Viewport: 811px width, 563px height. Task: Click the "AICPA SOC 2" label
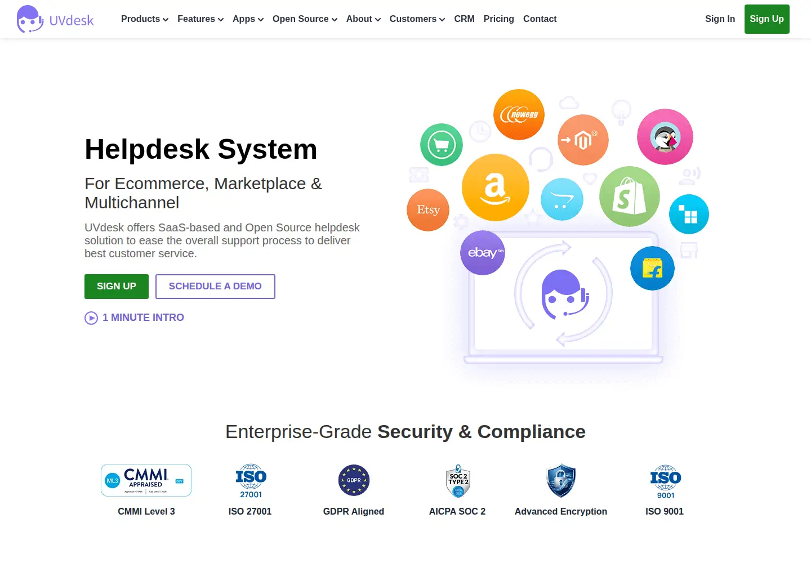coord(457,512)
